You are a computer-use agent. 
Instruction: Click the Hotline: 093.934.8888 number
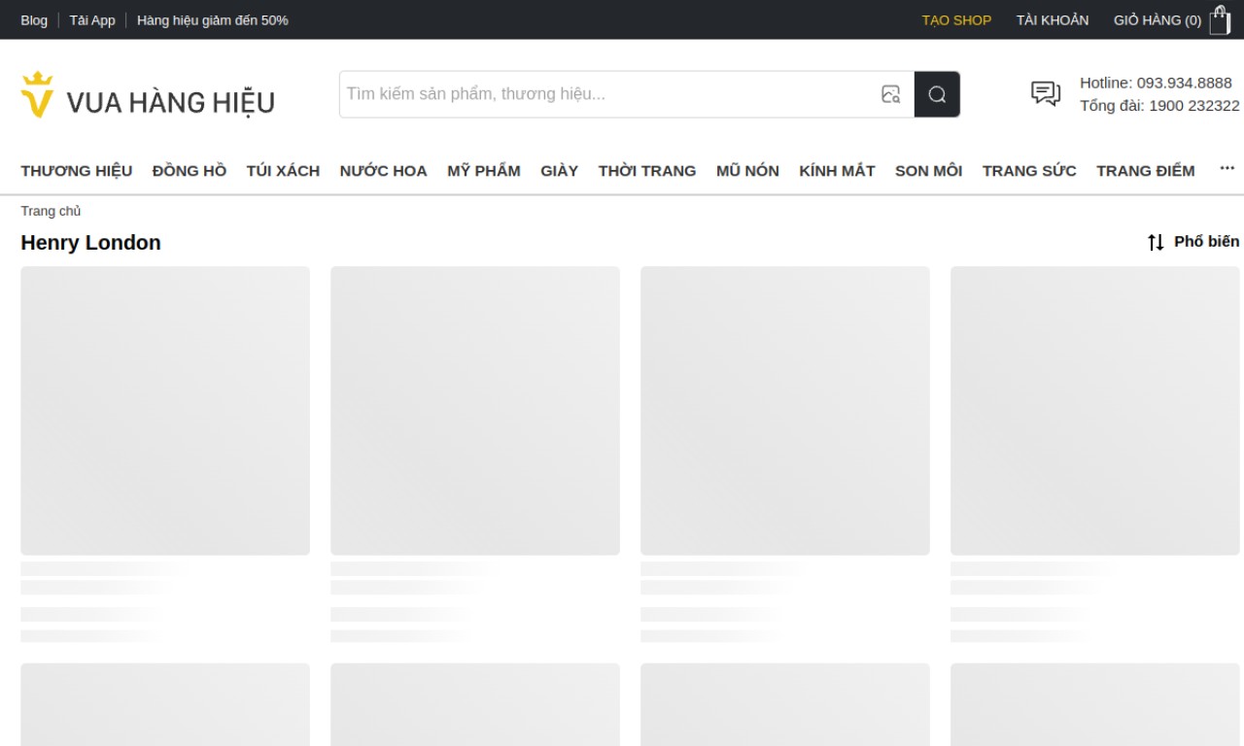click(1156, 83)
